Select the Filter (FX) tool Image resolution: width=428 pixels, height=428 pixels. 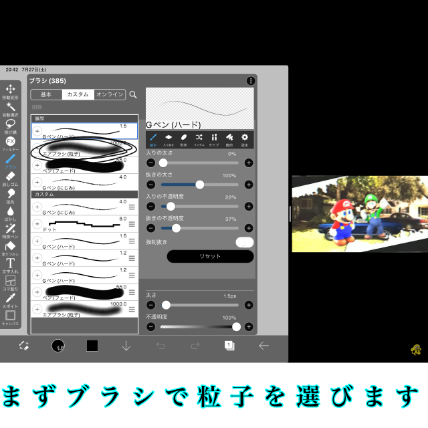pyautogui.click(x=11, y=142)
